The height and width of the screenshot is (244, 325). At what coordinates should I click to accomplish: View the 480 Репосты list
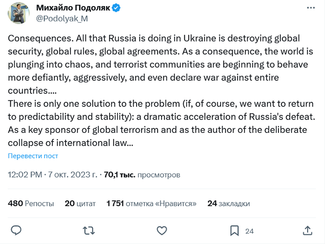coord(31,203)
